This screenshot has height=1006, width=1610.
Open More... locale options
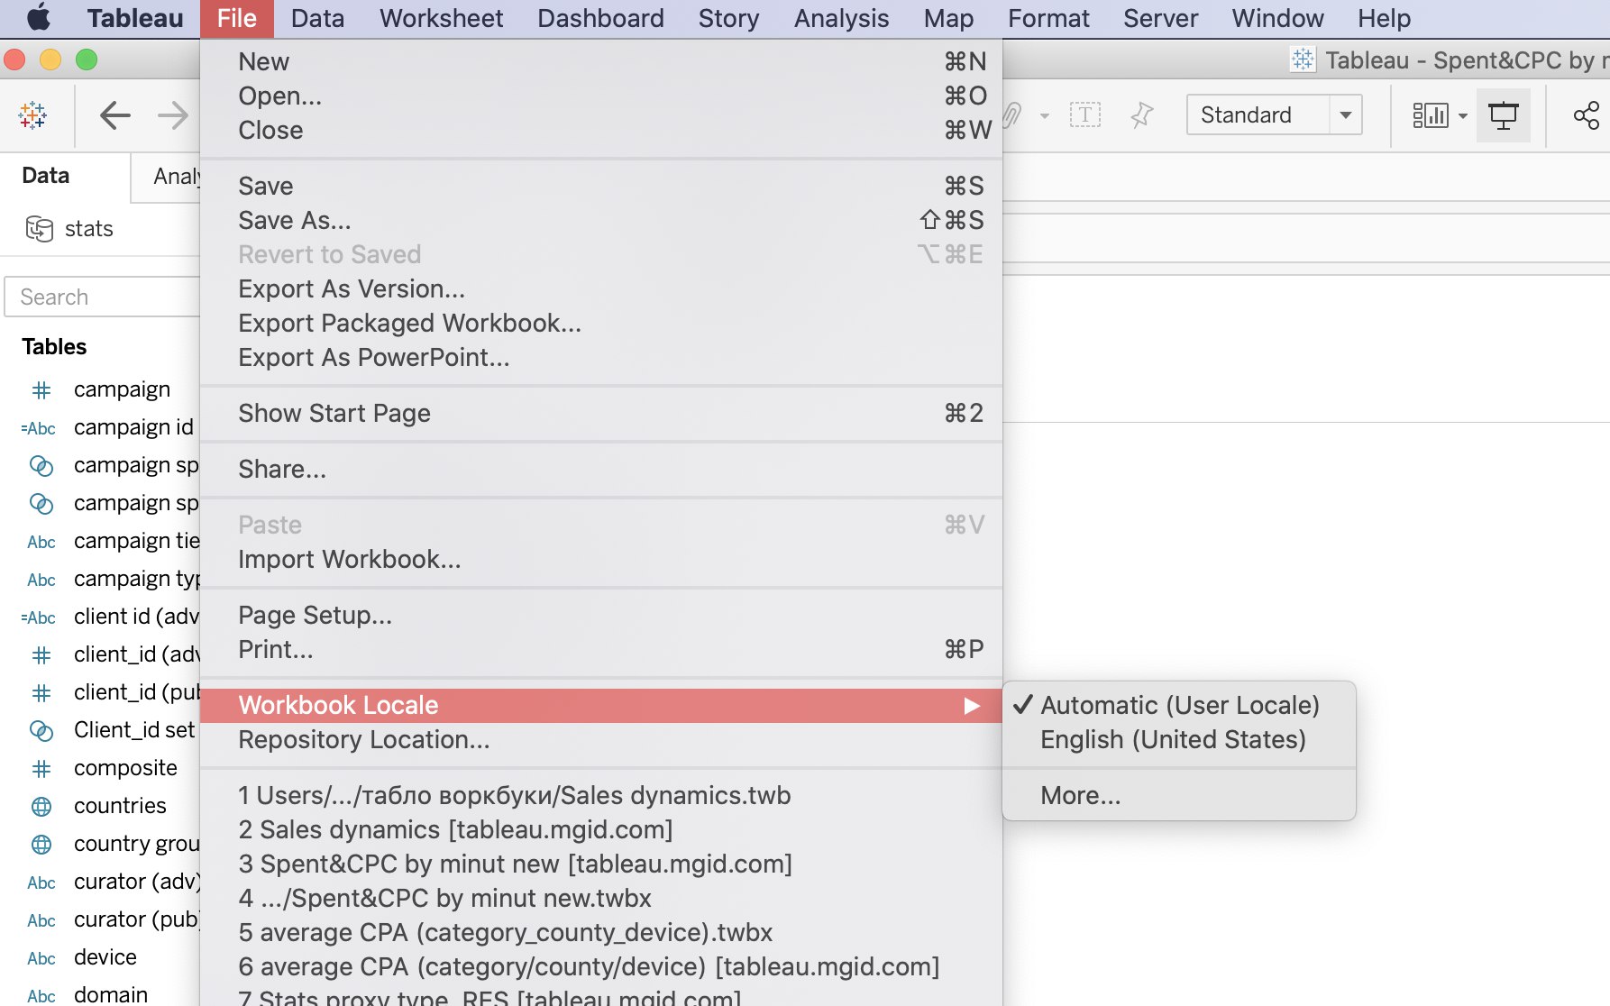coord(1179,795)
